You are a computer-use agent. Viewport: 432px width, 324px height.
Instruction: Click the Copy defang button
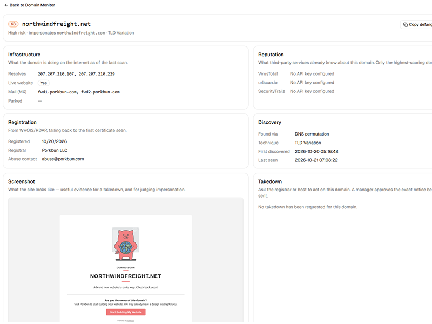pyautogui.click(x=416, y=24)
